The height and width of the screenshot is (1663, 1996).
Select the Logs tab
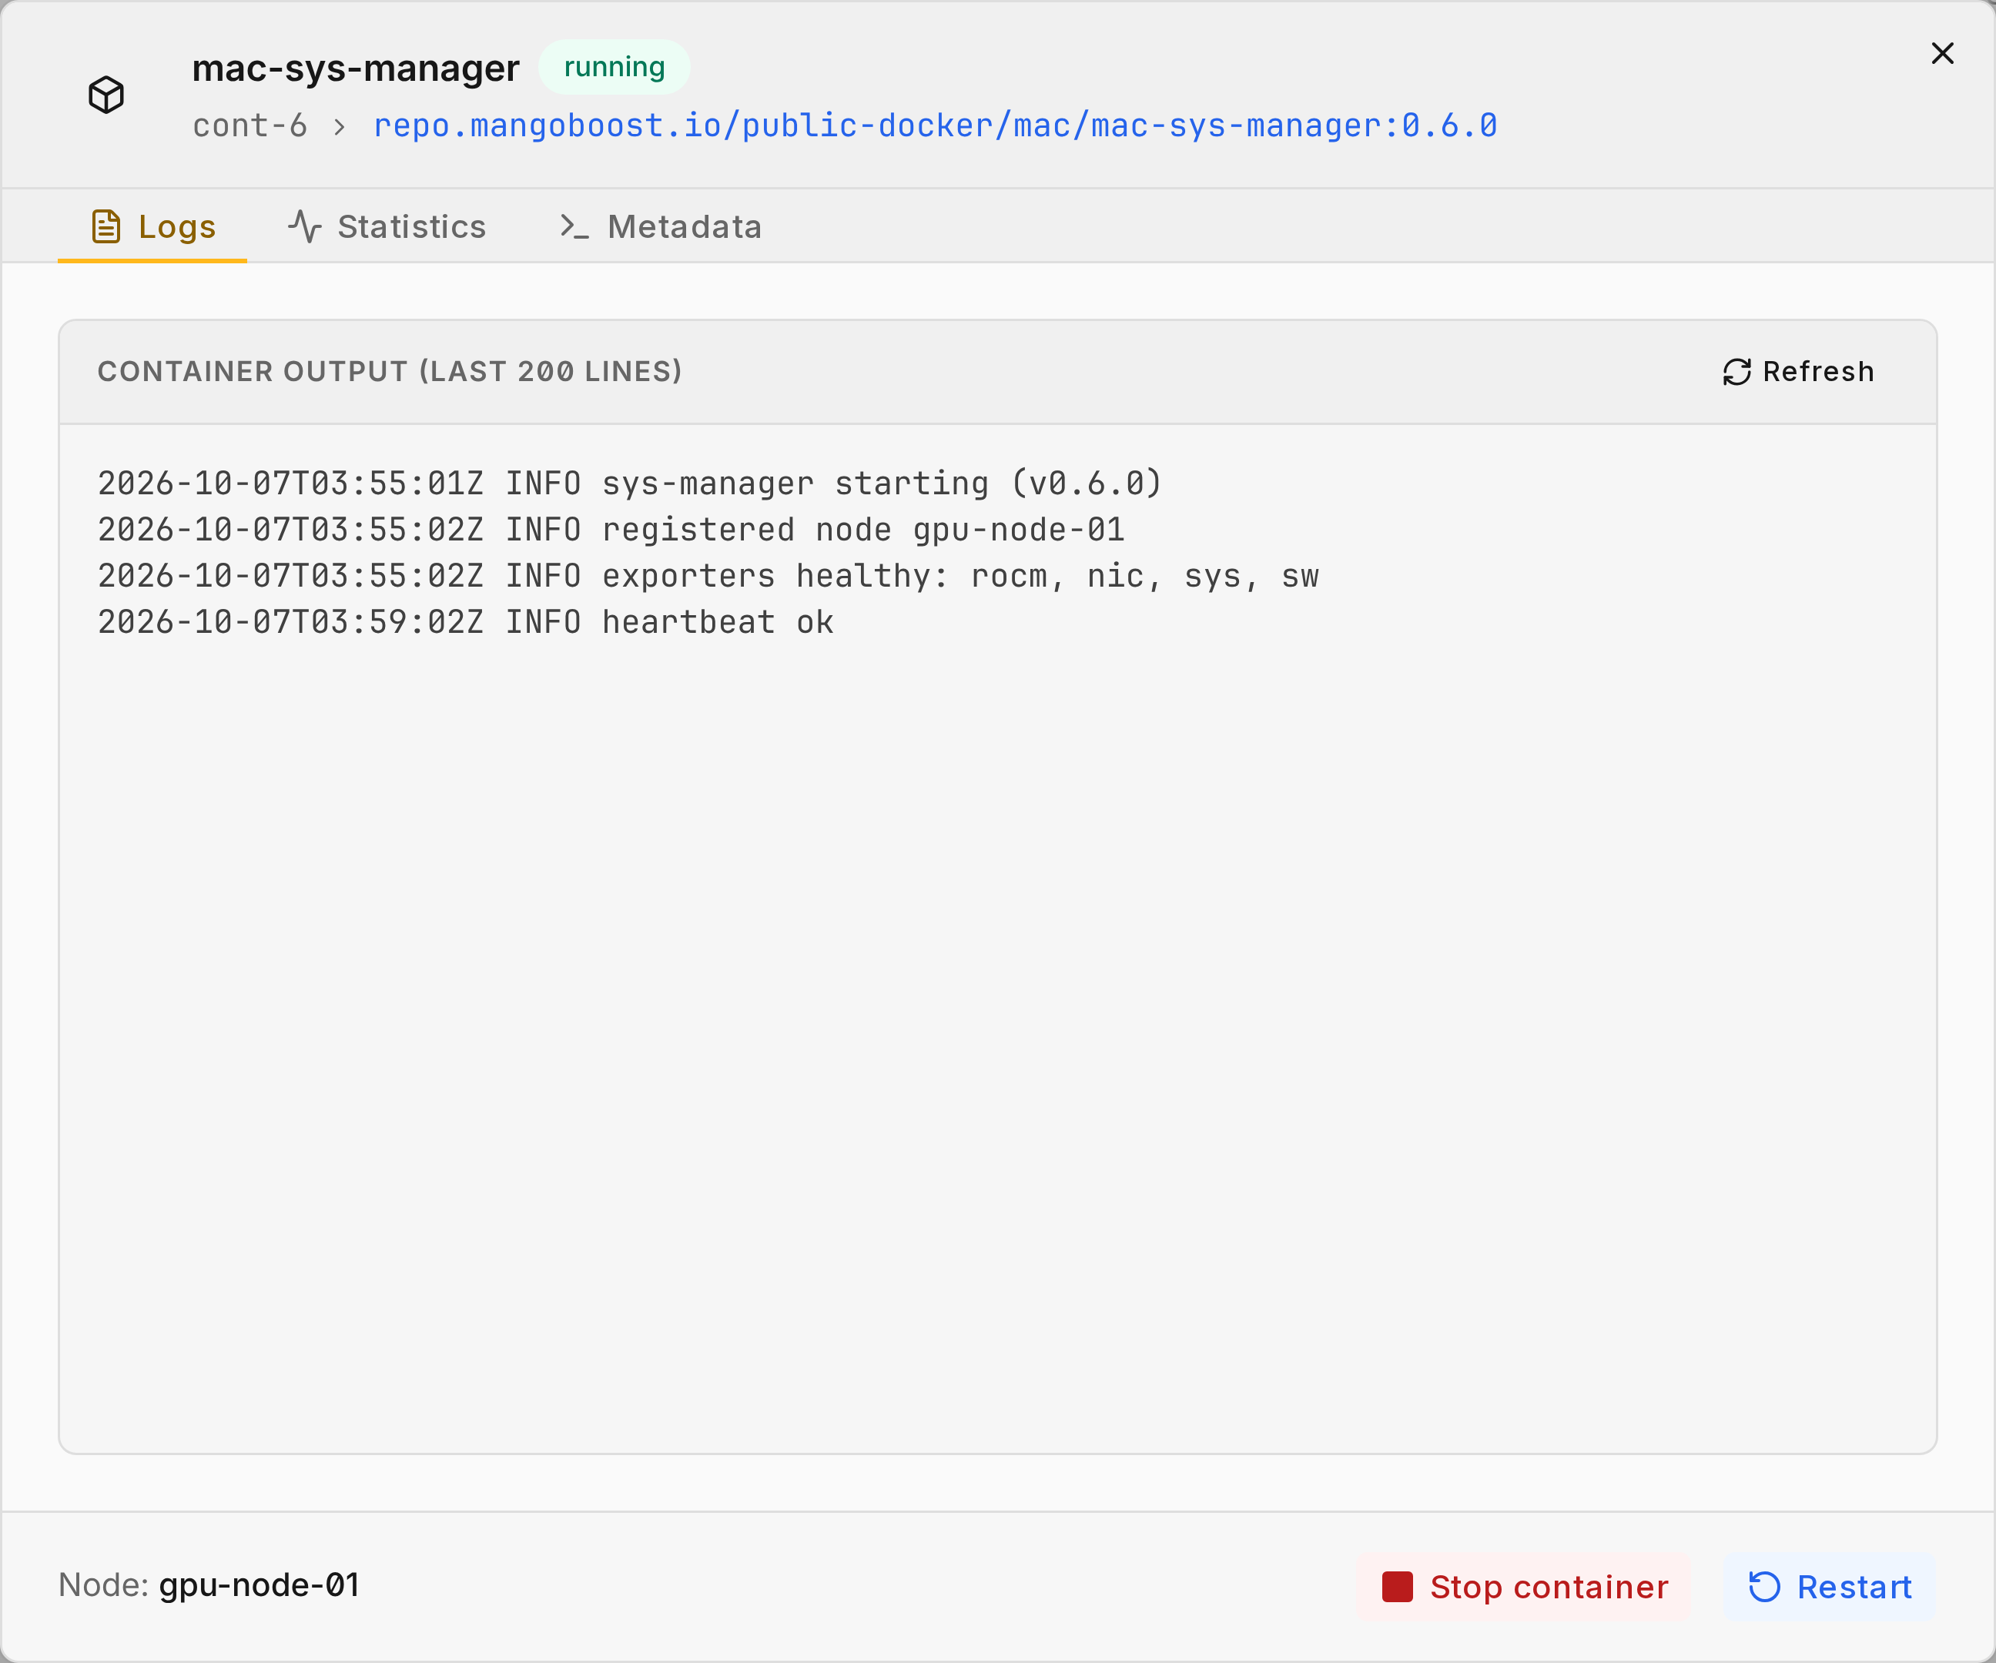(152, 226)
